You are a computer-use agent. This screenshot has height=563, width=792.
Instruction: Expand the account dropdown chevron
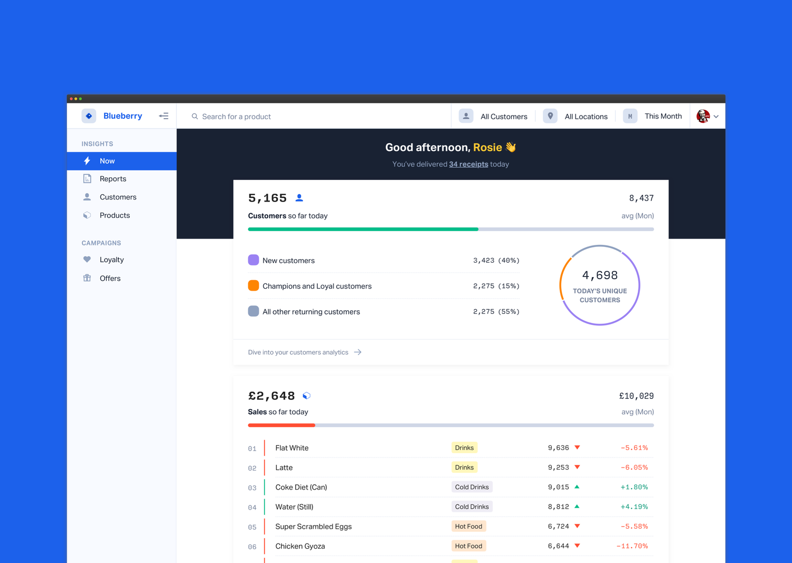[716, 117]
